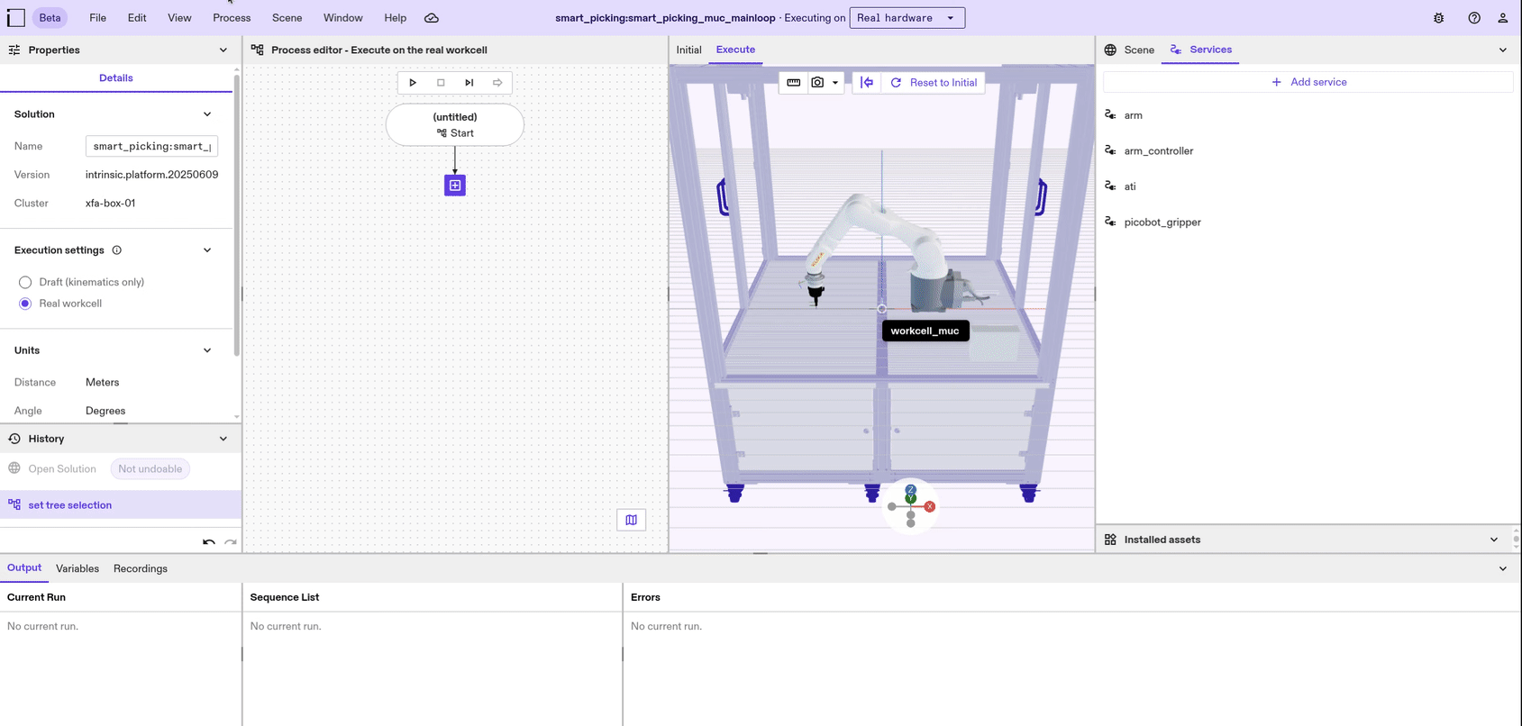Click the arm service icon
Screen dimensions: 1522x726
pyautogui.click(x=1110, y=115)
